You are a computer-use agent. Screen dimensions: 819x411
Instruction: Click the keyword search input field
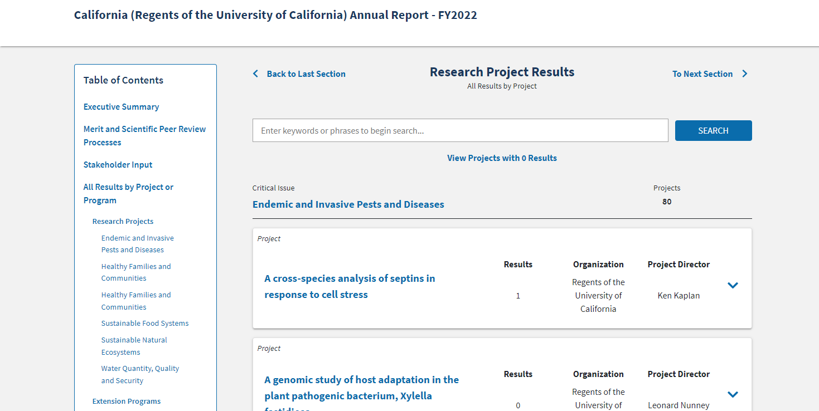[x=460, y=130]
